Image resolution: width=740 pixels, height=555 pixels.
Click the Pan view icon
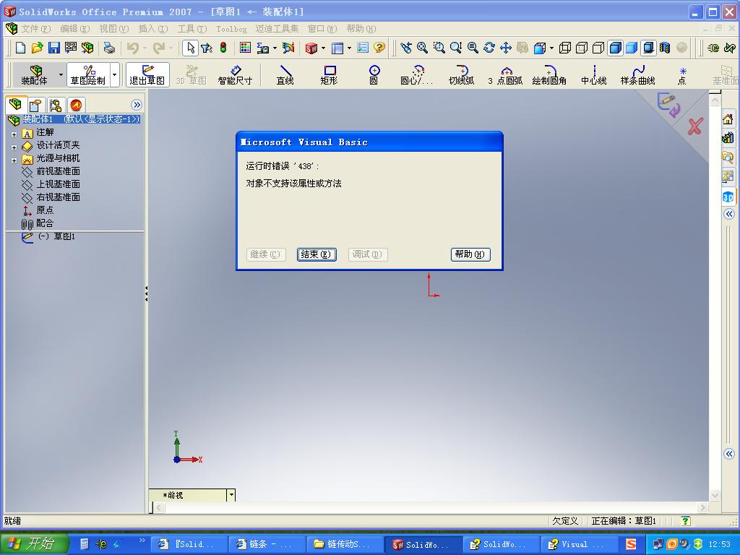[505, 48]
